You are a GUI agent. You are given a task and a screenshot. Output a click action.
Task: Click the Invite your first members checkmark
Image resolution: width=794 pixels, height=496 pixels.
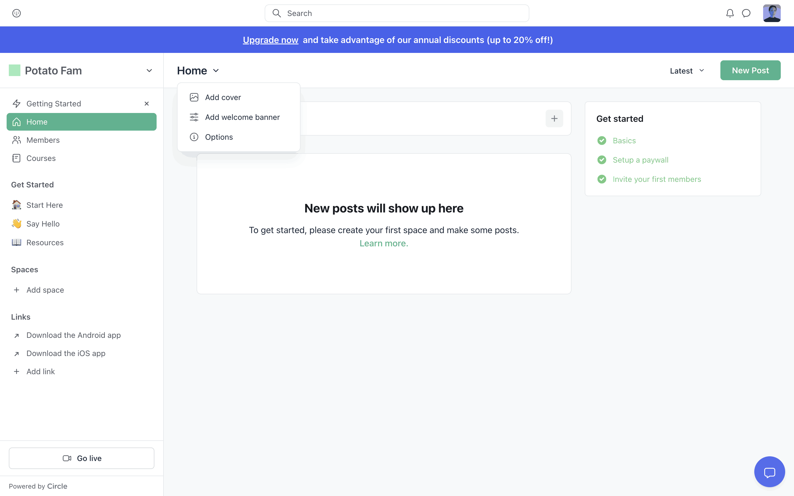602,179
